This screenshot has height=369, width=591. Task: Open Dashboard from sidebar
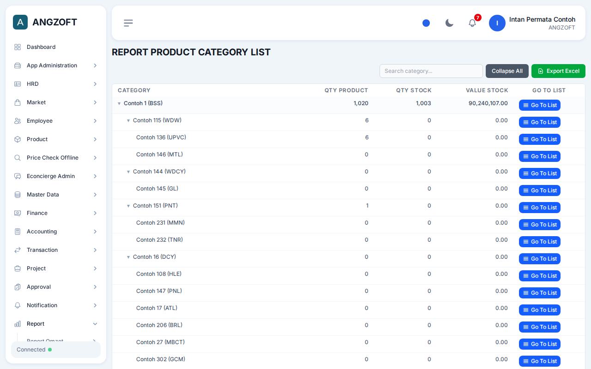coord(56,47)
